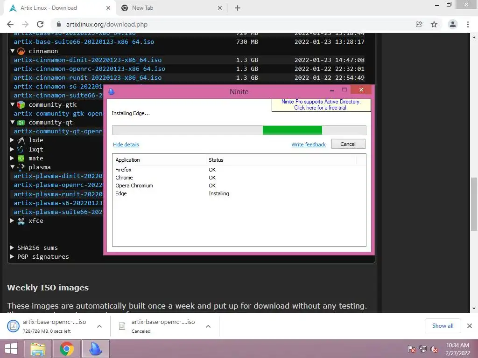Close the Artix Linux - Download tab
Screen dimensions: 478x358
[x=108, y=8]
